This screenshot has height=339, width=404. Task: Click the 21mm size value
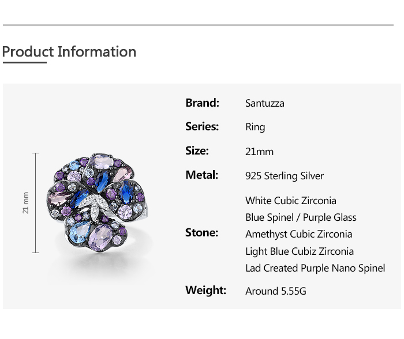(259, 152)
